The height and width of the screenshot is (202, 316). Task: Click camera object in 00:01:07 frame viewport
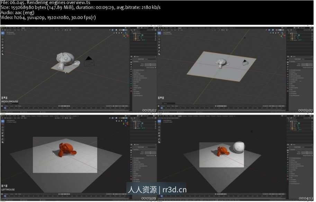coord(89,62)
